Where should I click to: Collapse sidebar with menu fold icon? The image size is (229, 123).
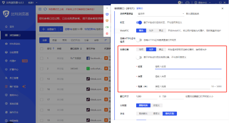pyautogui.click(x=40, y=9)
